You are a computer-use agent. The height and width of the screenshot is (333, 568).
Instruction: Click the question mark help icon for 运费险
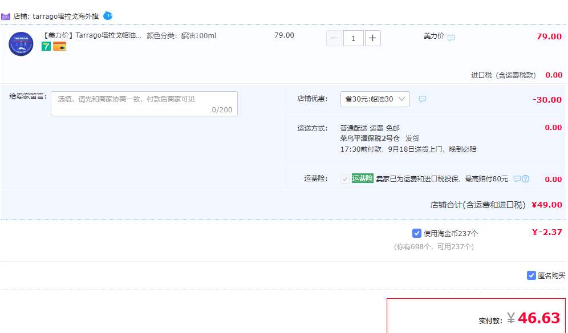(526, 178)
